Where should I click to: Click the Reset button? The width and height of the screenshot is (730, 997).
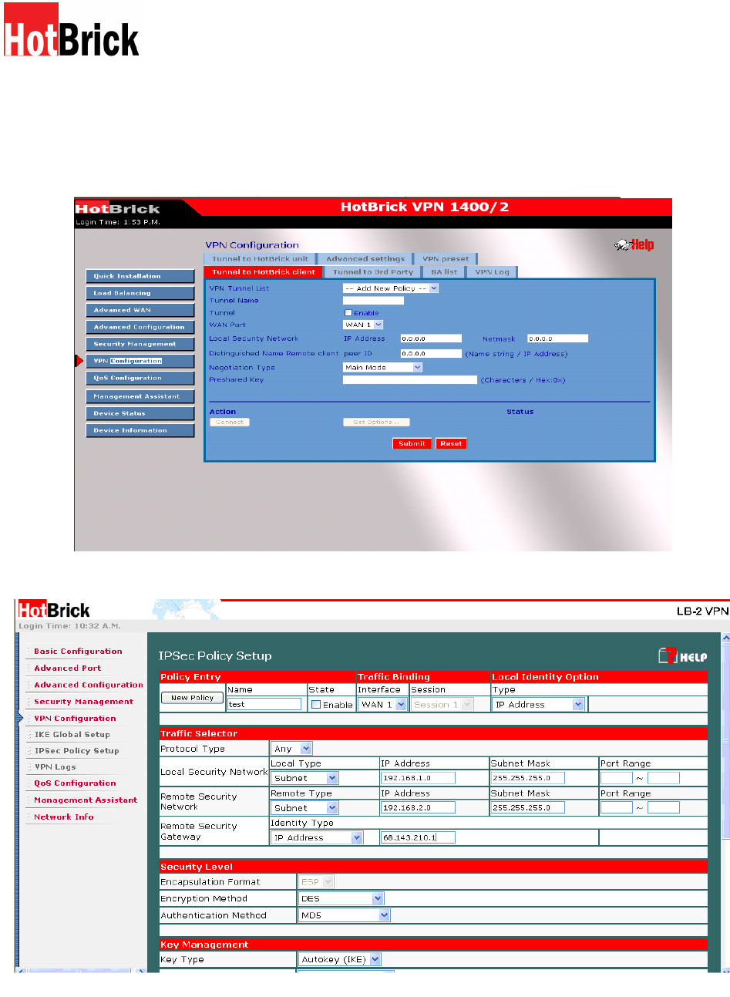pyautogui.click(x=451, y=443)
